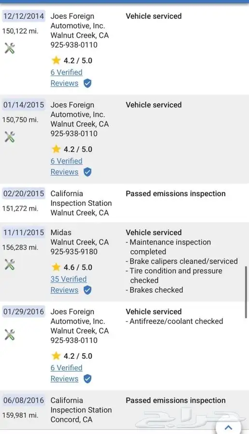Click service wrench icon for 11/11/2015 Midas entry
The image size is (249, 434).
(10, 265)
